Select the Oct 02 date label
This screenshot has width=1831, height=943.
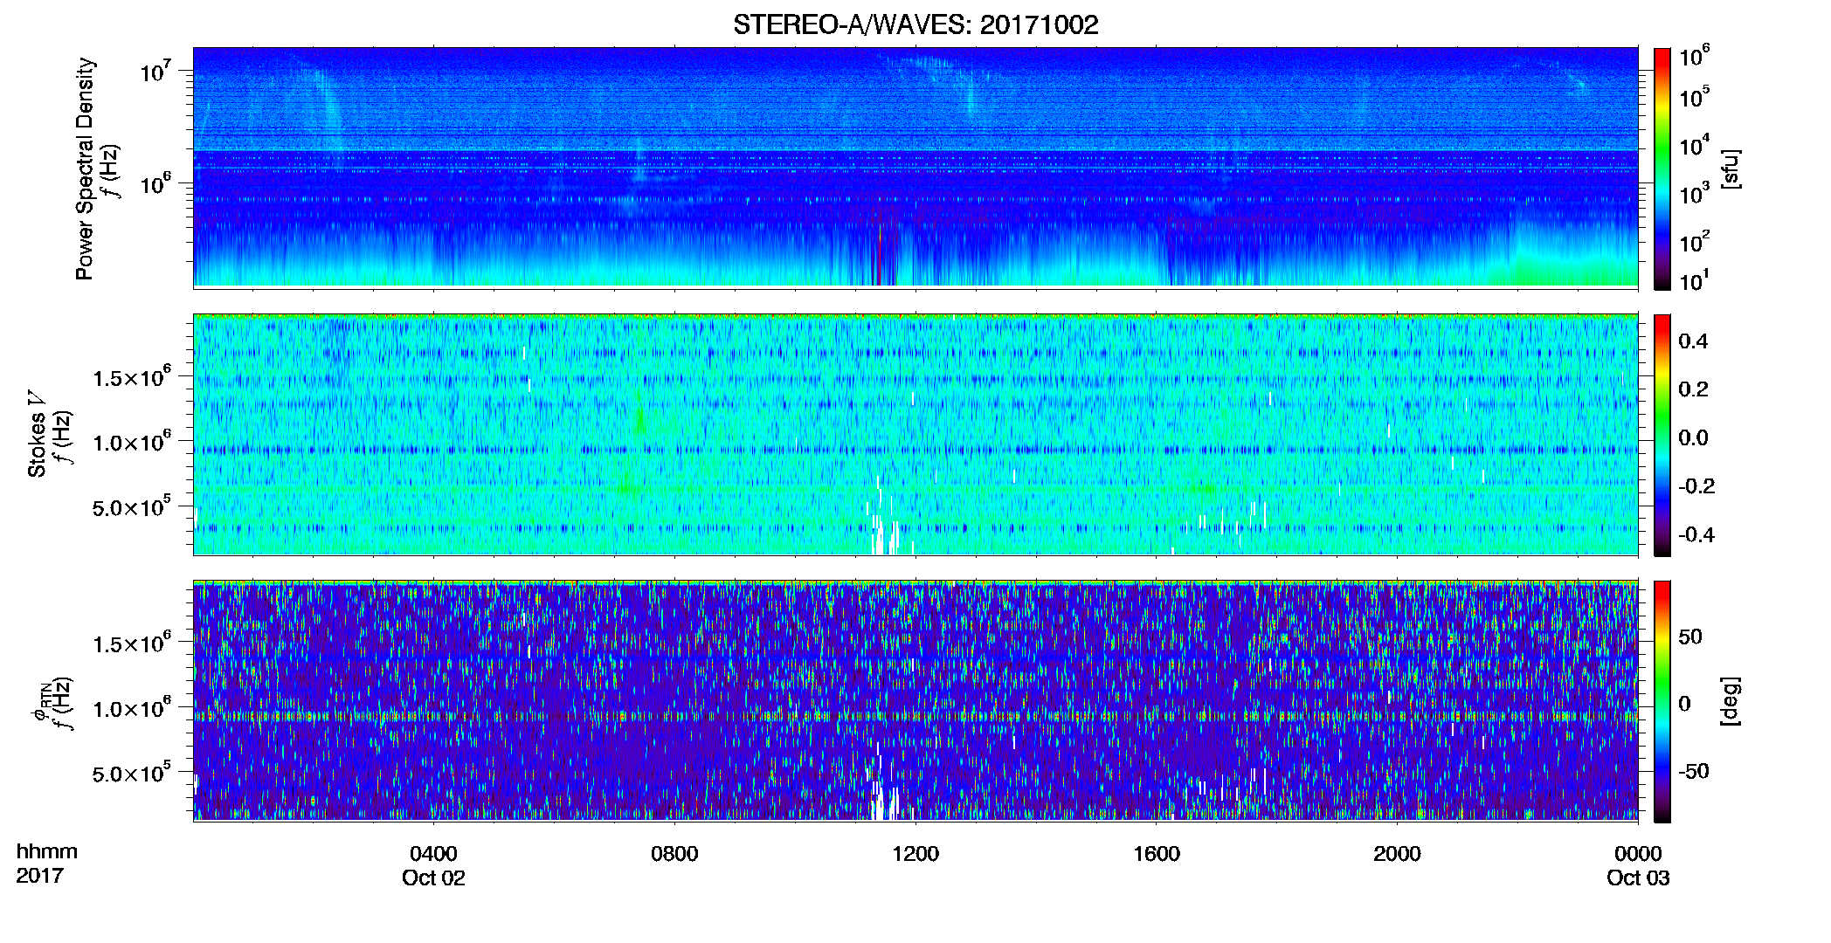point(433,878)
